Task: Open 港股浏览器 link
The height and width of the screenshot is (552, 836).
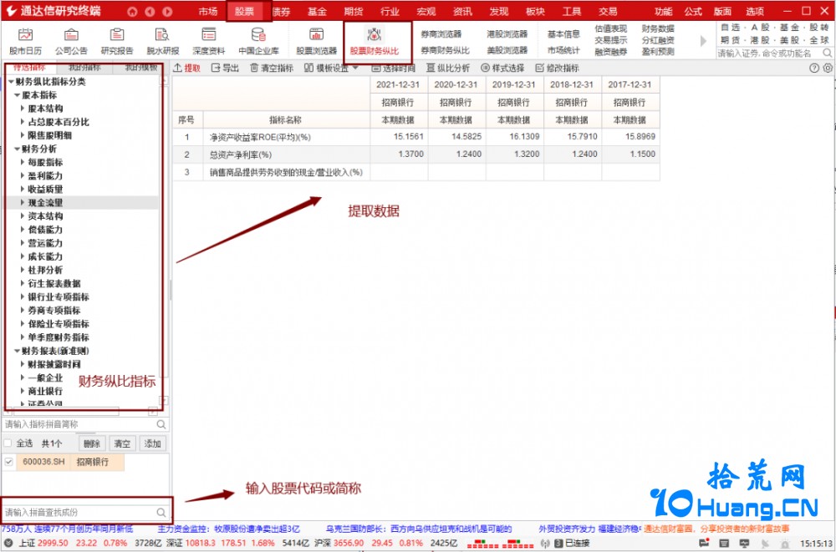Action: pos(507,33)
